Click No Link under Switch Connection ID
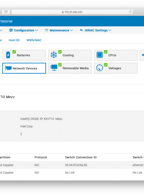The width and height of the screenshot is (144, 196). tap(70, 172)
